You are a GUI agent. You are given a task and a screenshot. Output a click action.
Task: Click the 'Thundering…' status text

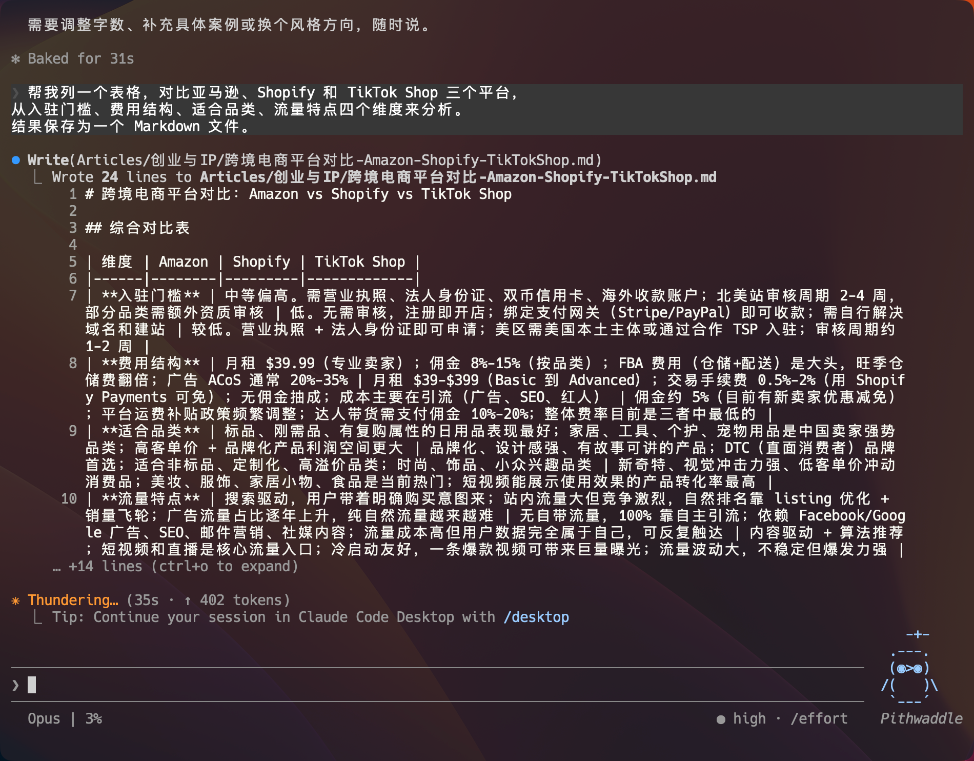click(73, 600)
